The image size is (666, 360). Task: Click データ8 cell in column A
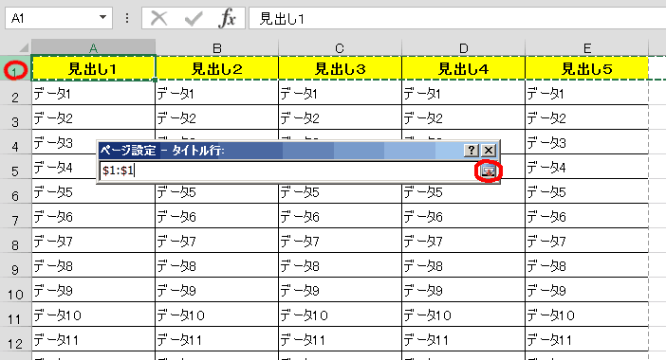click(x=93, y=265)
